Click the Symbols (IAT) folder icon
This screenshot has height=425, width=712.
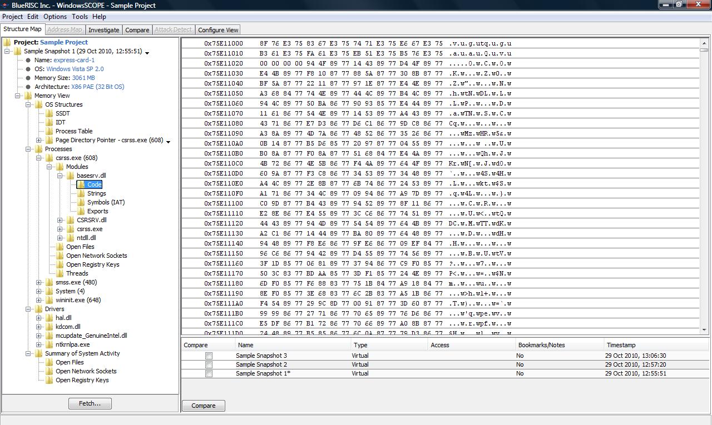pos(81,202)
